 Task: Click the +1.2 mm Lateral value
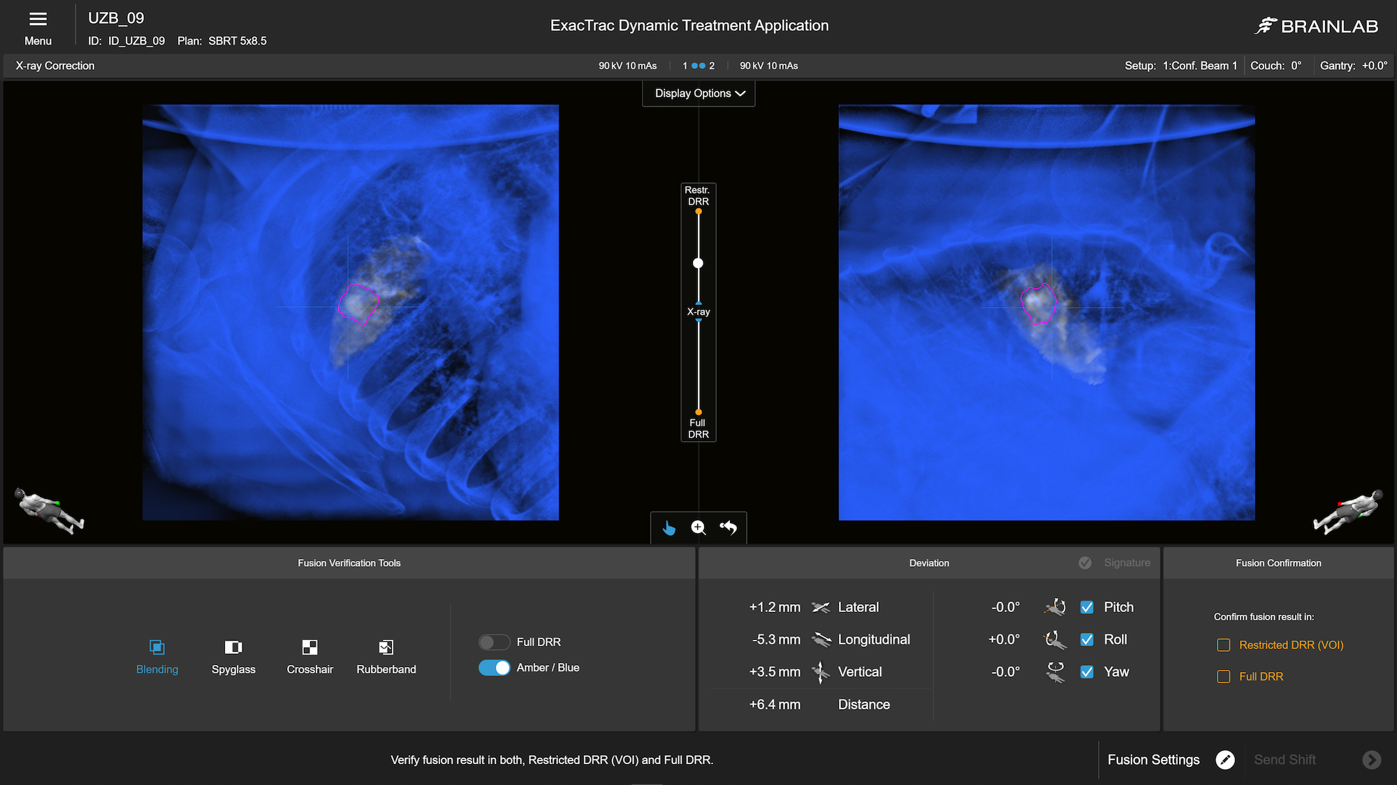coord(775,607)
